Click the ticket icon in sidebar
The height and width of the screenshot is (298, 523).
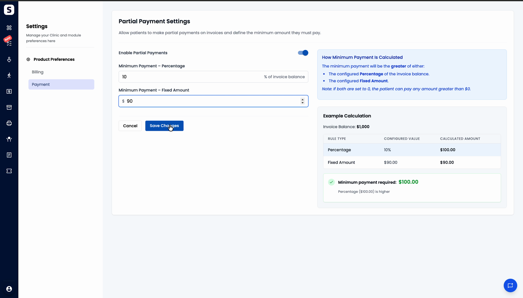9,171
